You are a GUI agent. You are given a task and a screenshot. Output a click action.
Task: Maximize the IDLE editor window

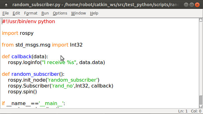pos(192,5)
